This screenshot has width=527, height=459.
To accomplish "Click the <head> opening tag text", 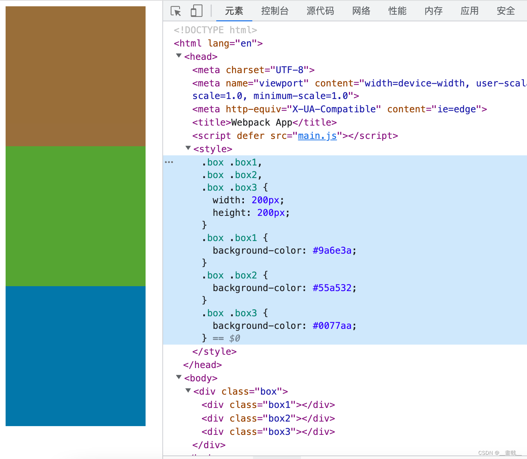I will pos(201,57).
